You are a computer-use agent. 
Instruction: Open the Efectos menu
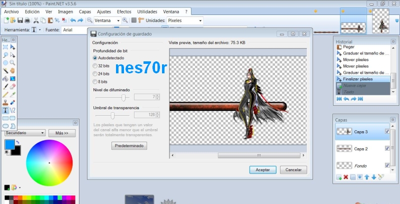point(124,11)
